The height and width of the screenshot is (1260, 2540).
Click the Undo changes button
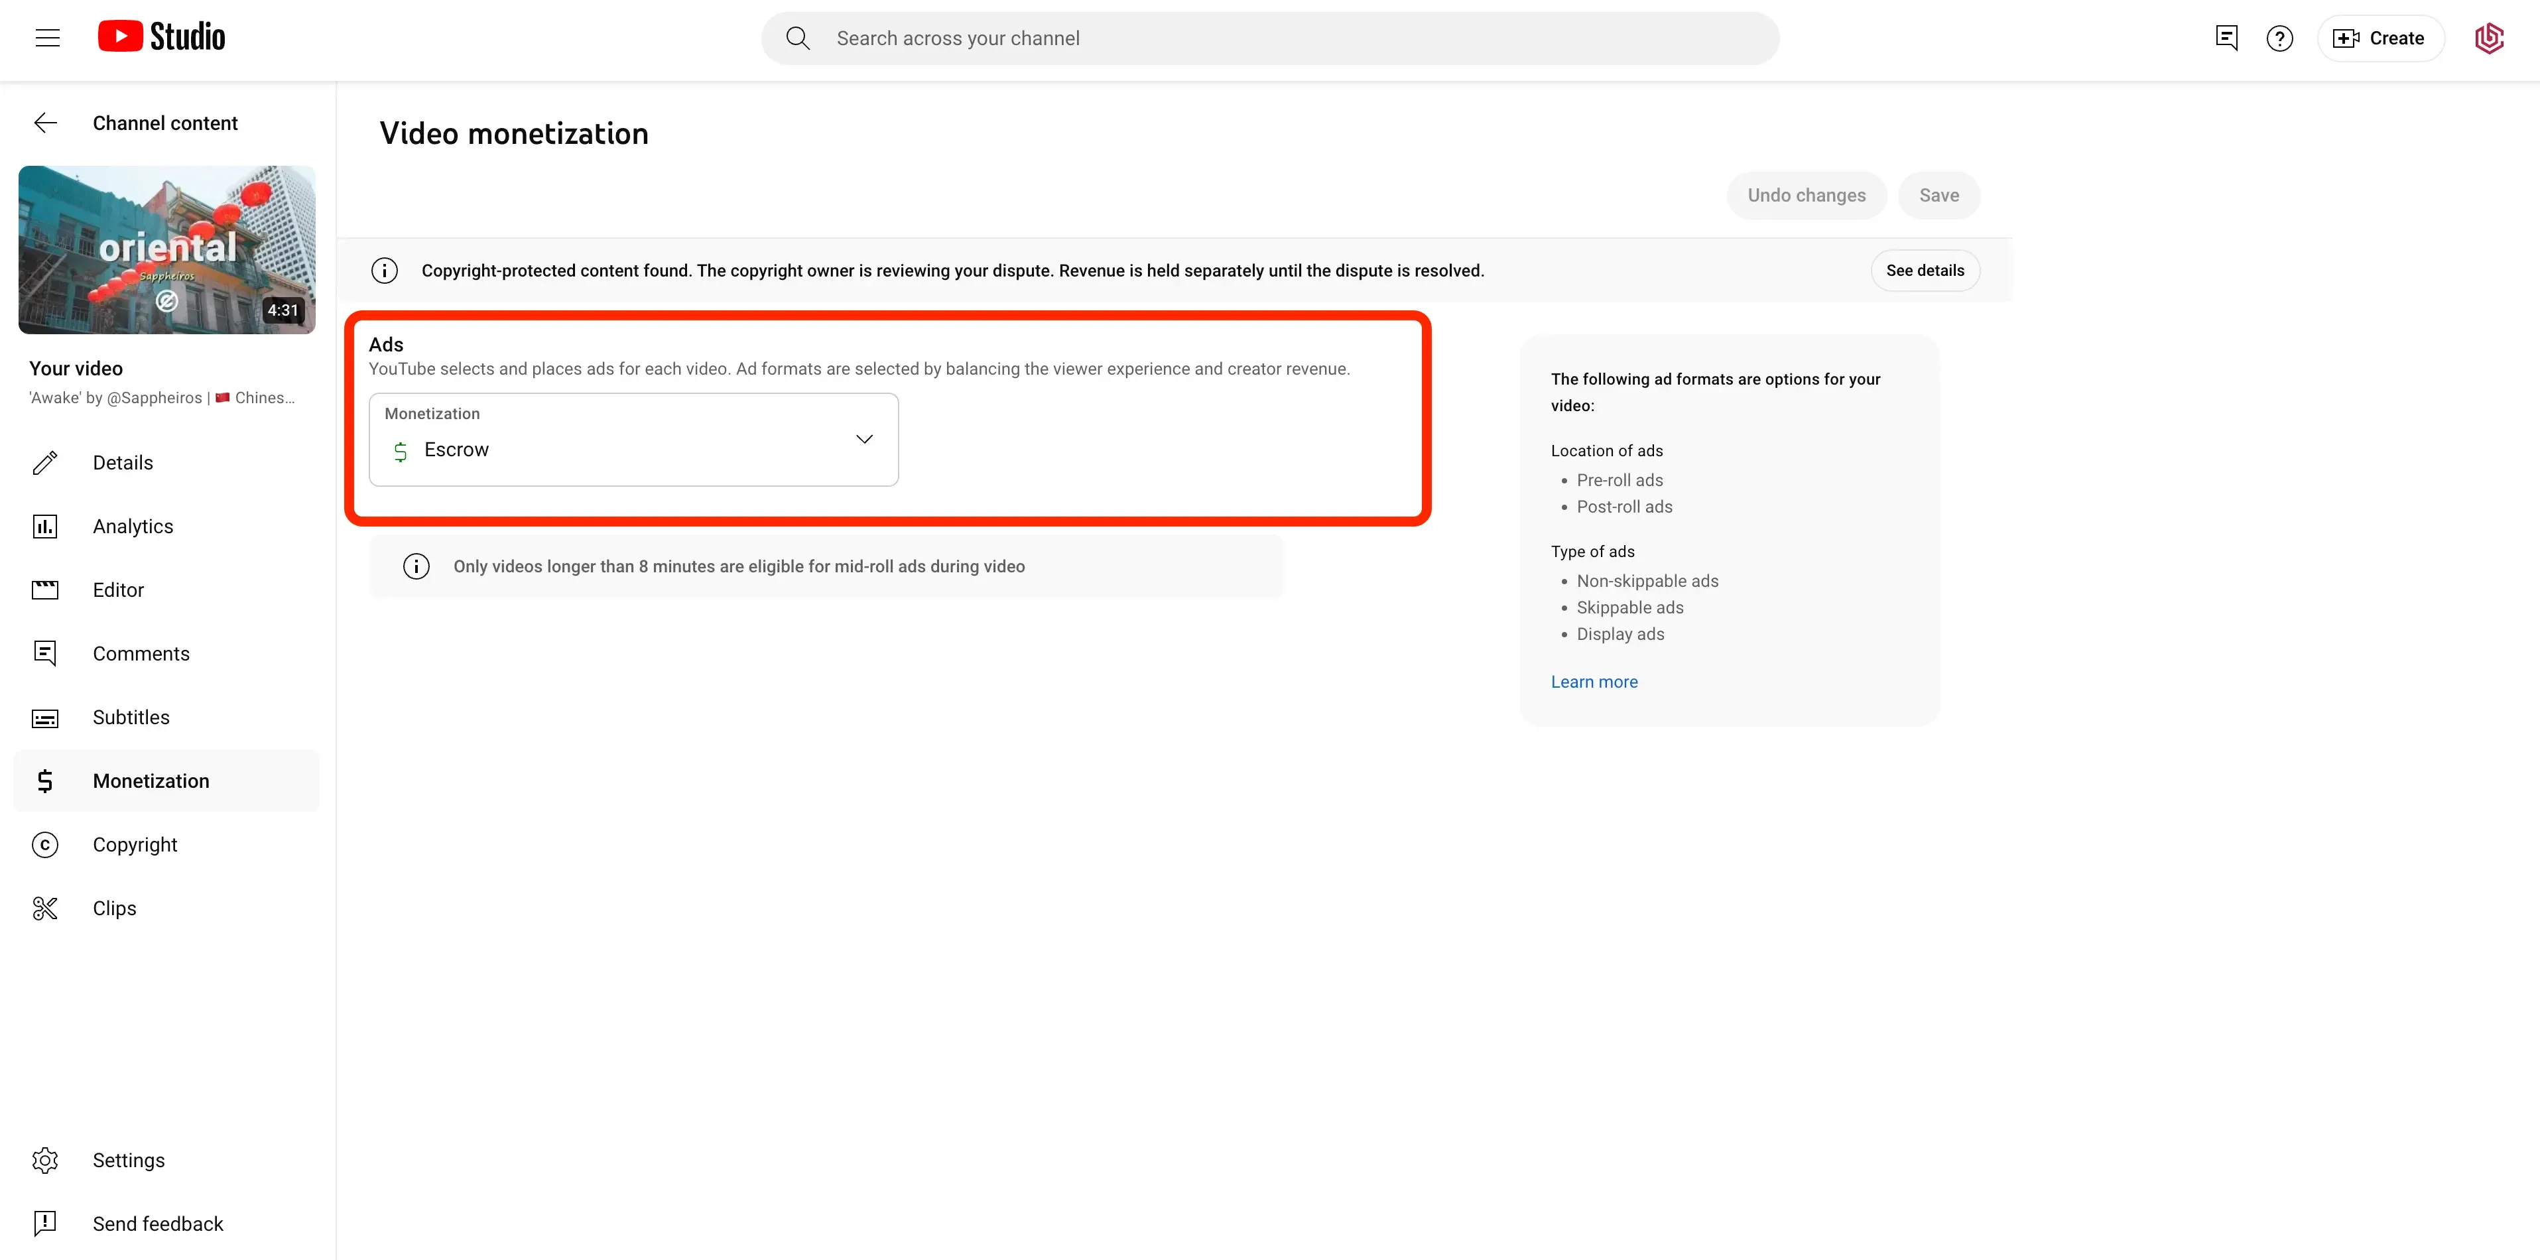[1807, 195]
